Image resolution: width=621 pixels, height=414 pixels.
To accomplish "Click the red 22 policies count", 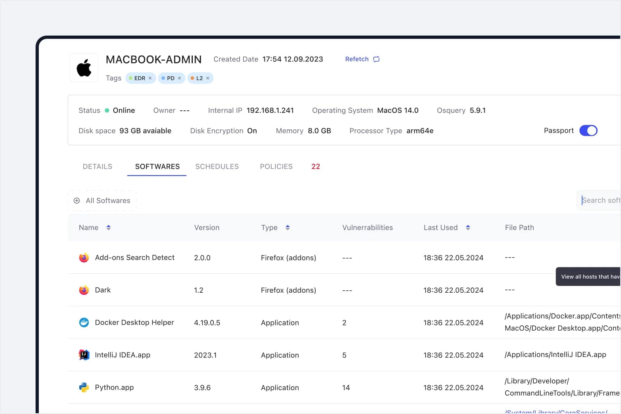I will 316,167.
